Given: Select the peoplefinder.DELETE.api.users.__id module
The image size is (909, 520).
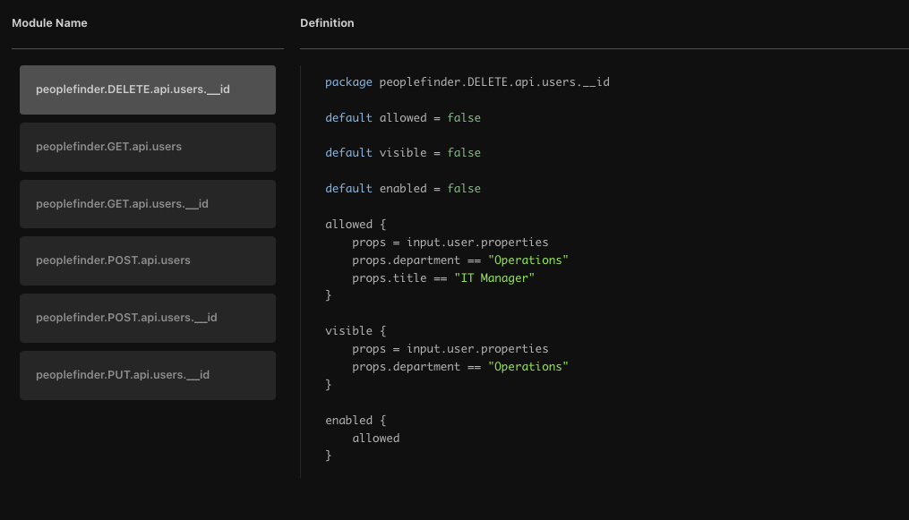Looking at the screenshot, I should (x=148, y=90).
